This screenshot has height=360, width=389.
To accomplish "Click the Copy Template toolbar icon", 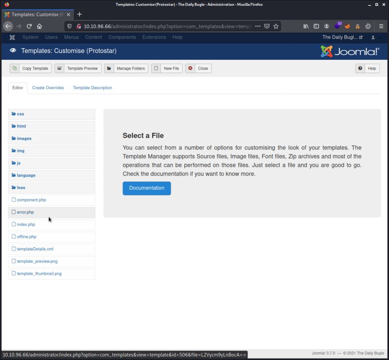I will (15, 68).
